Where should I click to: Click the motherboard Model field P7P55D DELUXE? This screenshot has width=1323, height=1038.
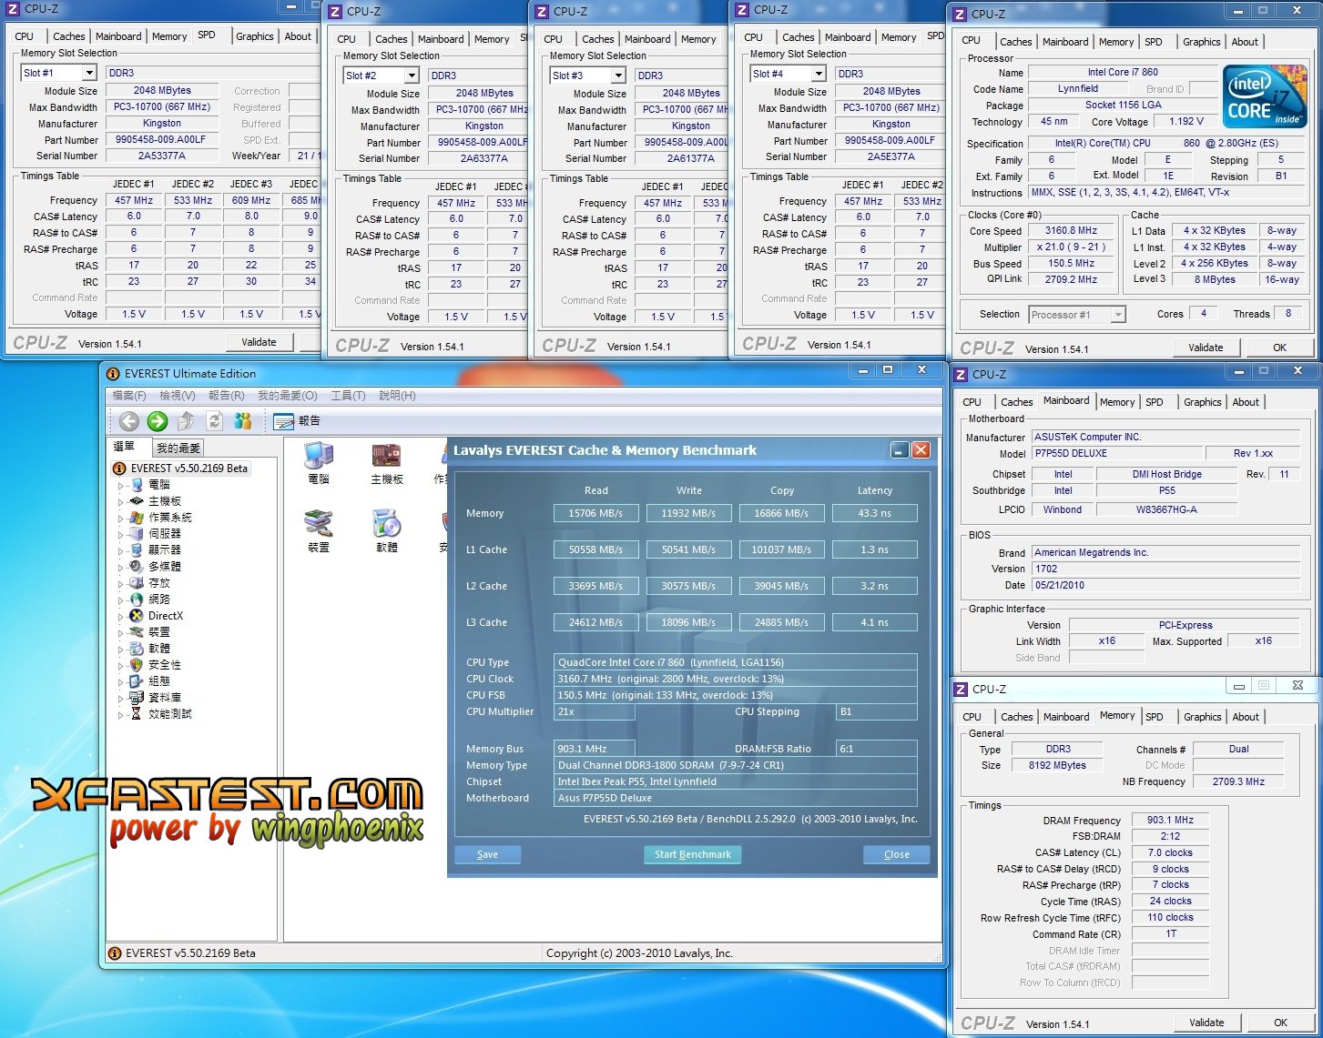pyautogui.click(x=1117, y=453)
